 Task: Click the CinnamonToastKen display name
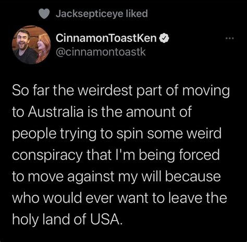click(106, 38)
